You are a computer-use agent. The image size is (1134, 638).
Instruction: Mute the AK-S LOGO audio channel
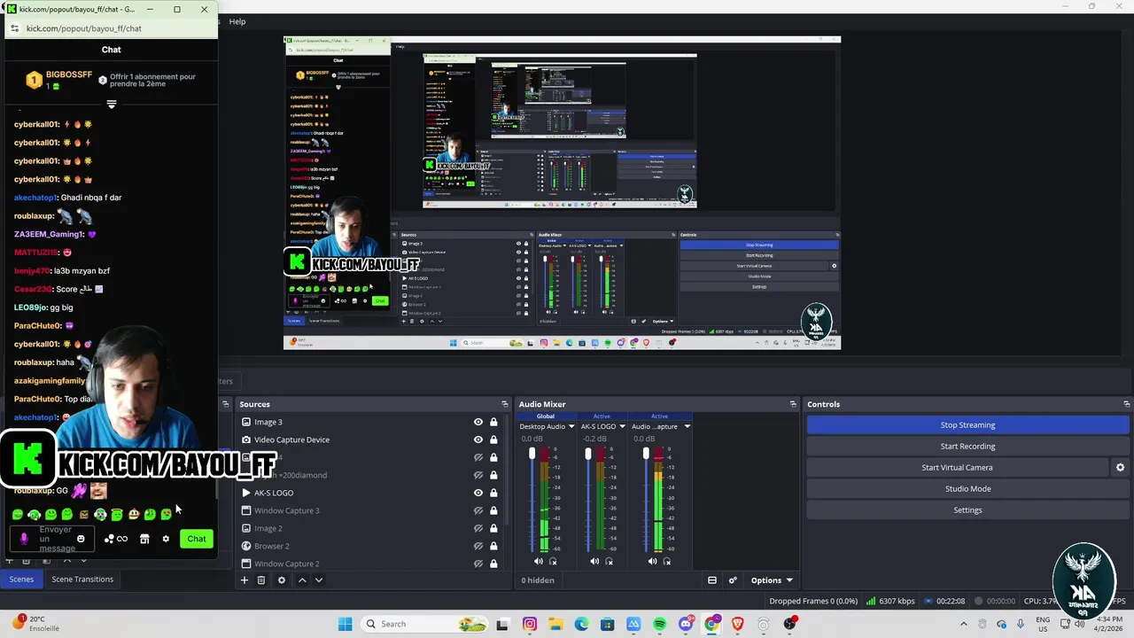click(x=594, y=562)
